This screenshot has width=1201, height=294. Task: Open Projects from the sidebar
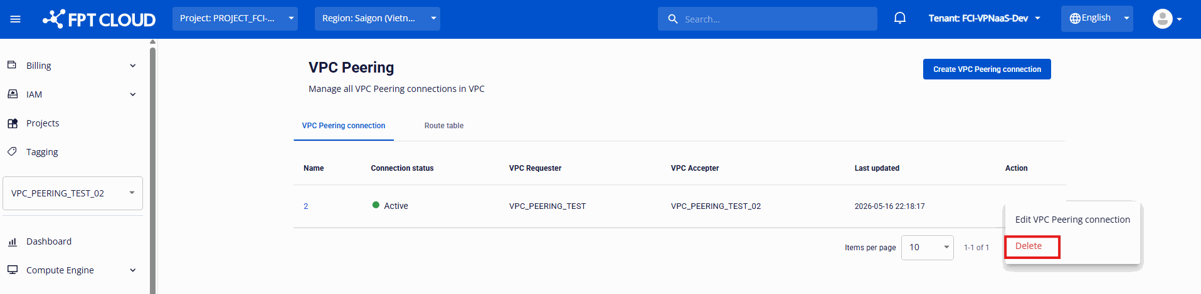point(43,123)
